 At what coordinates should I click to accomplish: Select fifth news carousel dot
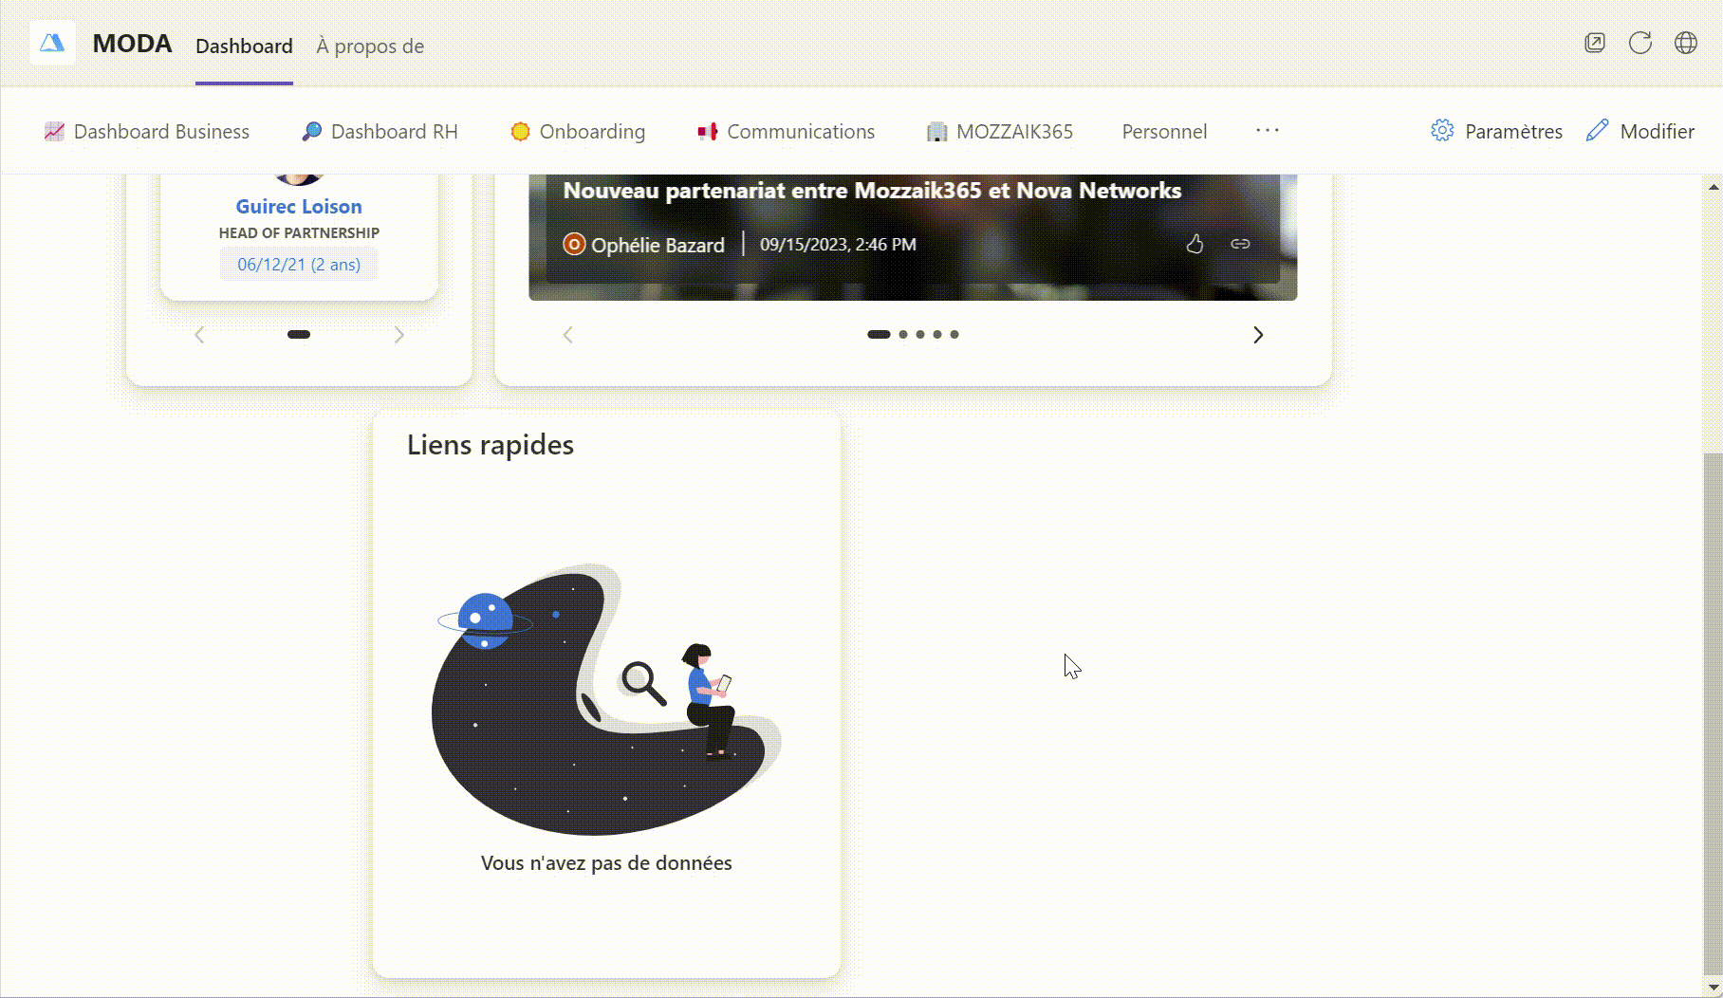954,334
